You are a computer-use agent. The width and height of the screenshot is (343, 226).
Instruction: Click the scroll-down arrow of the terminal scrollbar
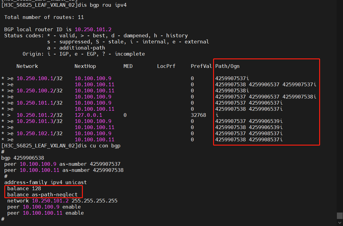click(x=340, y=223)
